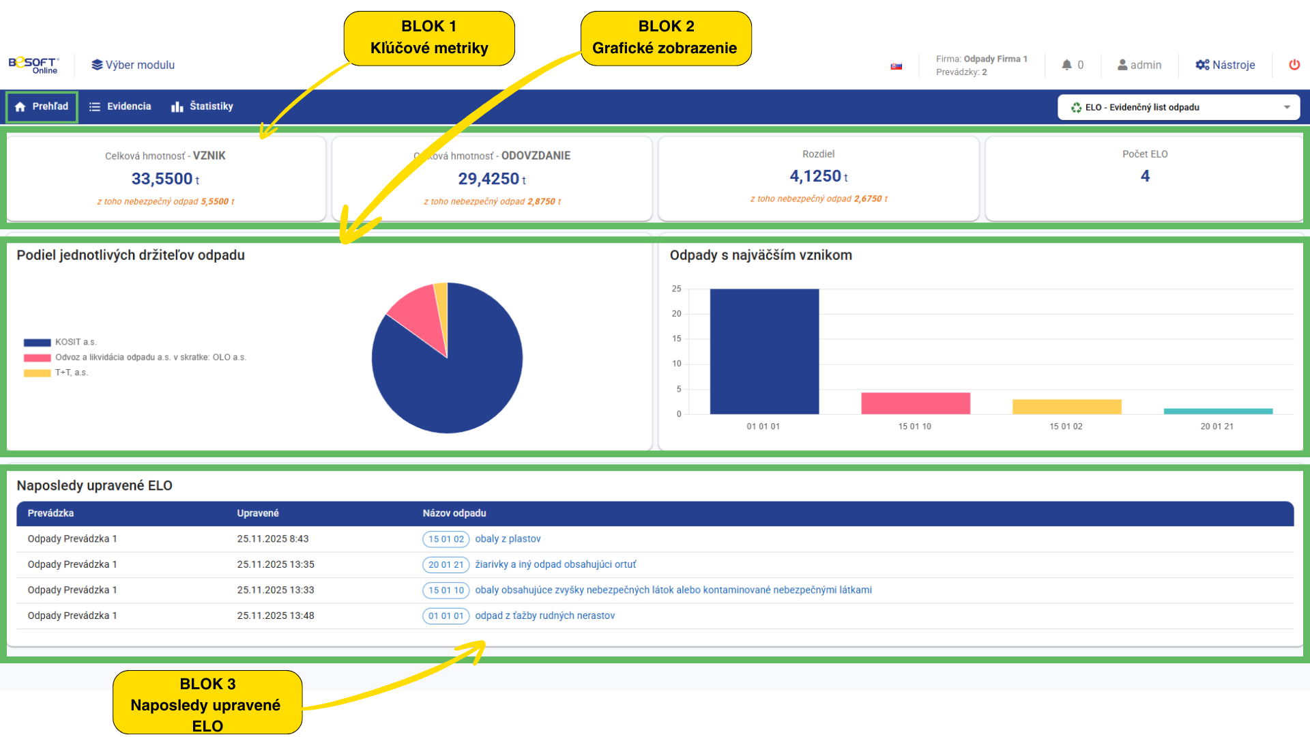Image resolution: width=1310 pixels, height=737 pixels.
Task: Click the admin user icon
Action: pyautogui.click(x=1122, y=65)
